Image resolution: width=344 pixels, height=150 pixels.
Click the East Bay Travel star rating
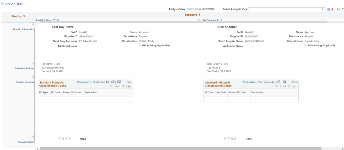[64, 138]
